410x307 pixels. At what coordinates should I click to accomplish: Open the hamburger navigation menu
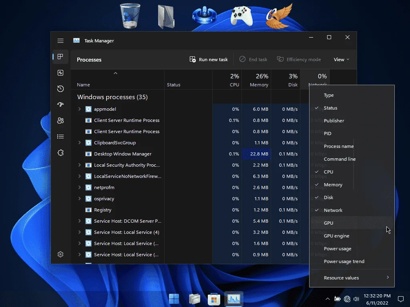(x=60, y=41)
